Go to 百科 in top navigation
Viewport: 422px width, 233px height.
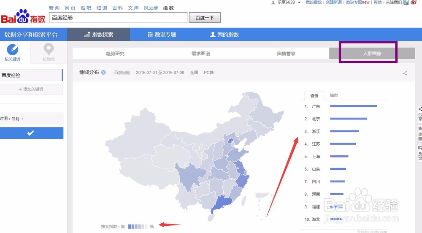coord(118,8)
